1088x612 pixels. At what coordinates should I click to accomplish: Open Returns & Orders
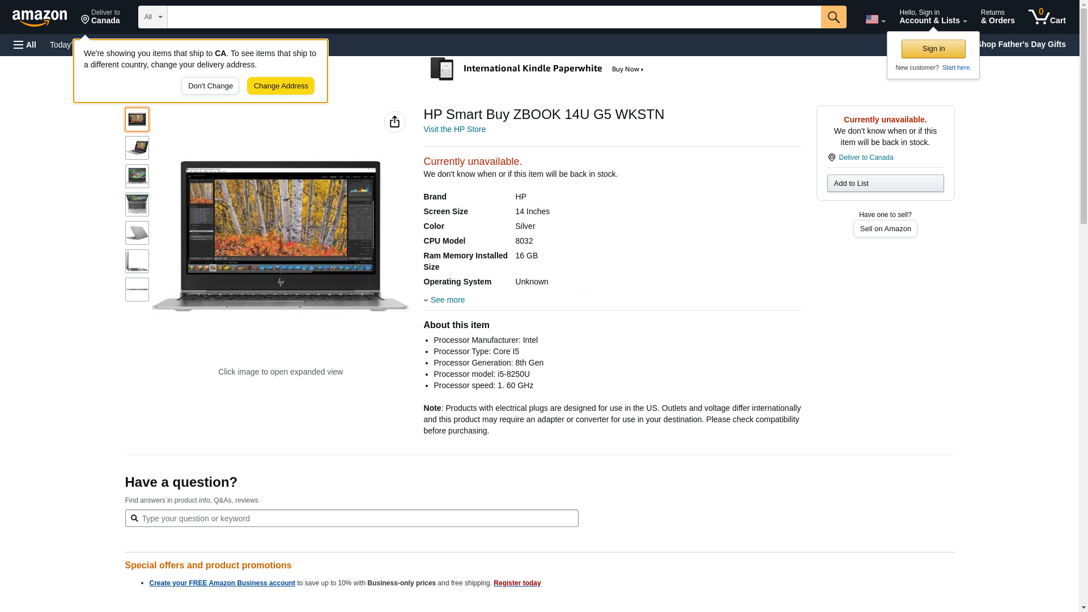pyautogui.click(x=997, y=17)
